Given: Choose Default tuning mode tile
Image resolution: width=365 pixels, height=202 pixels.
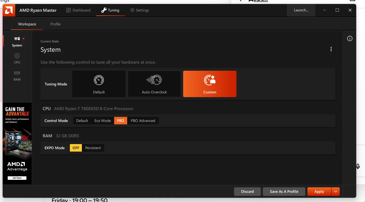Looking at the screenshot, I should 99,84.
